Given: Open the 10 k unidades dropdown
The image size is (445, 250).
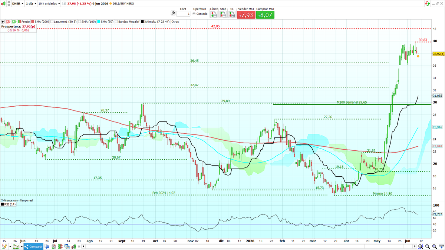Looking at the screenshot, I should (x=50, y=3).
